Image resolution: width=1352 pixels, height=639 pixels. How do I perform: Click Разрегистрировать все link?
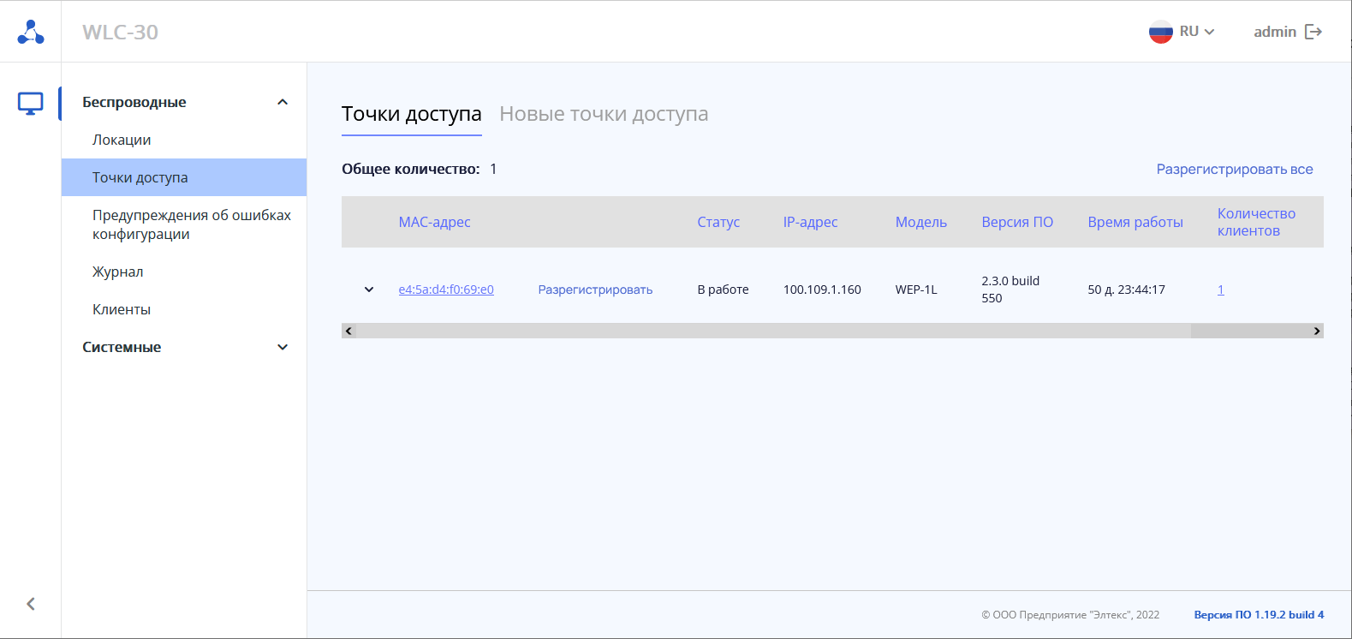[x=1234, y=169]
